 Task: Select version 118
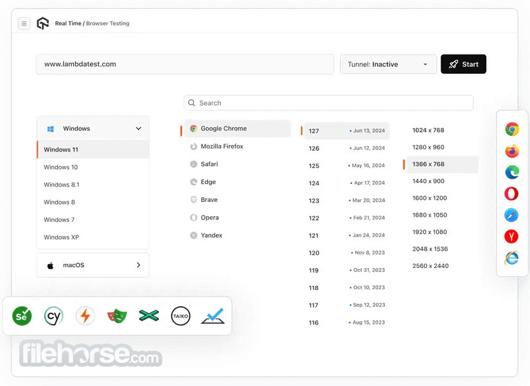(x=347, y=288)
